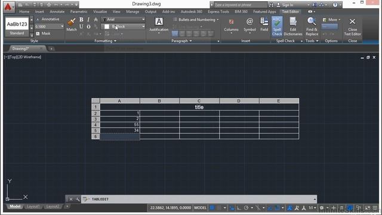Viewport: 382px width, 215px height.
Task: Open Find & Replace
Action: point(312,26)
